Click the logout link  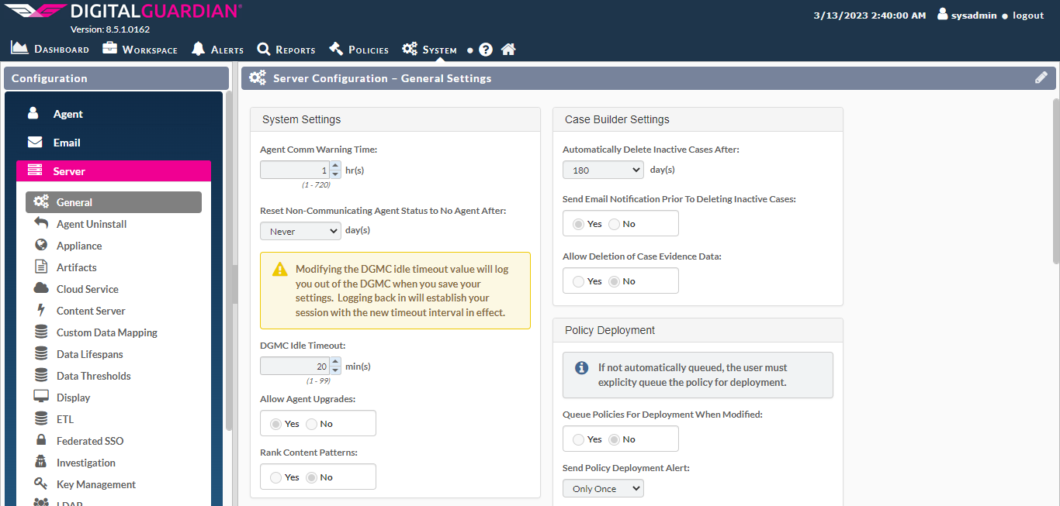click(x=1027, y=14)
